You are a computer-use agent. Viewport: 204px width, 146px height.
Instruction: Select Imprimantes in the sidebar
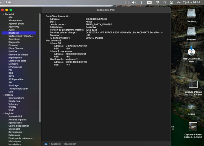15,58
